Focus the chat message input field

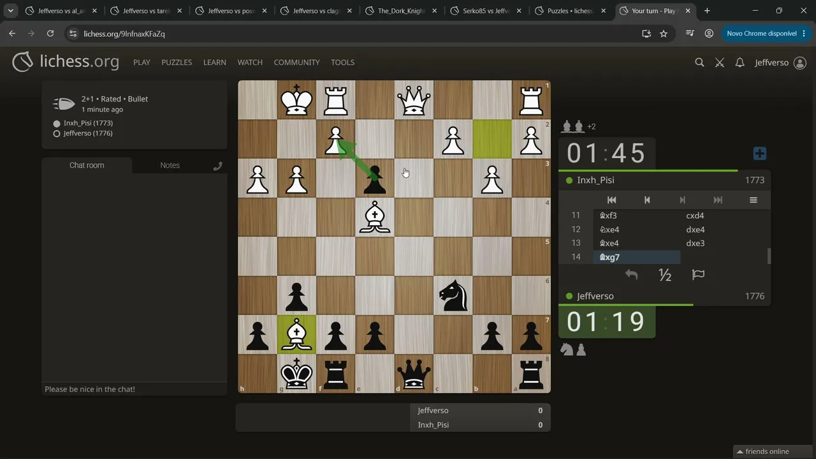point(134,389)
